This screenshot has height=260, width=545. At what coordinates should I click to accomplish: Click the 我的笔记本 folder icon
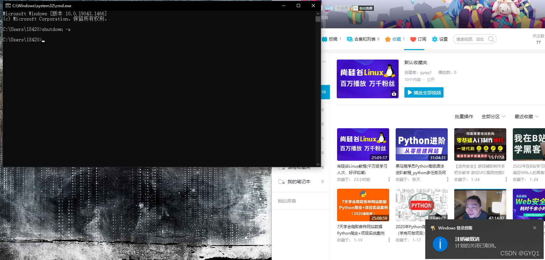pos(281,182)
